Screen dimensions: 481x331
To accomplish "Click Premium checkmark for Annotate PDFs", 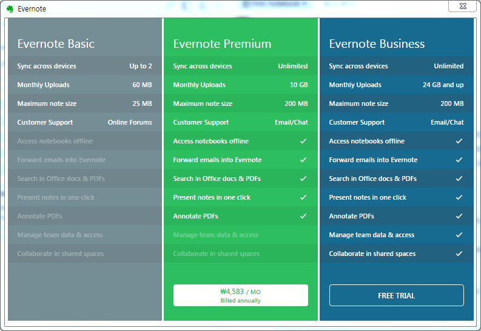I will coord(303,216).
